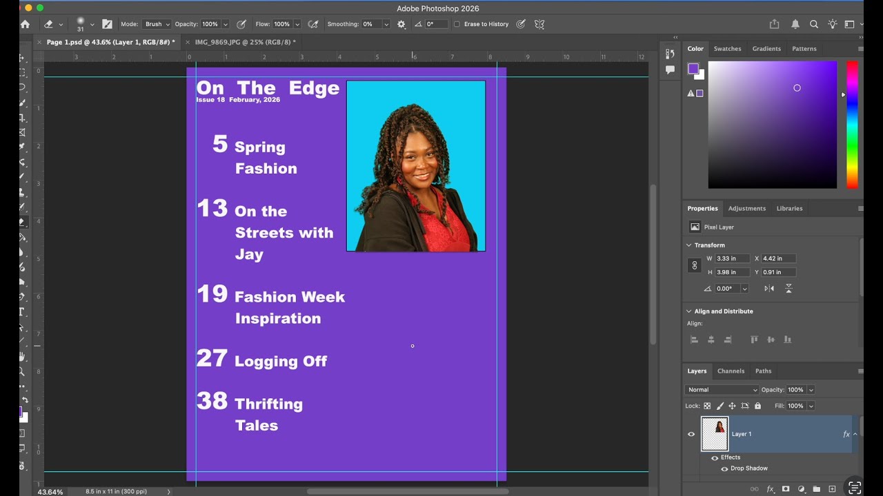Toggle the Brush Settings panel icon
The height and width of the screenshot is (496, 883).
pyautogui.click(x=107, y=24)
